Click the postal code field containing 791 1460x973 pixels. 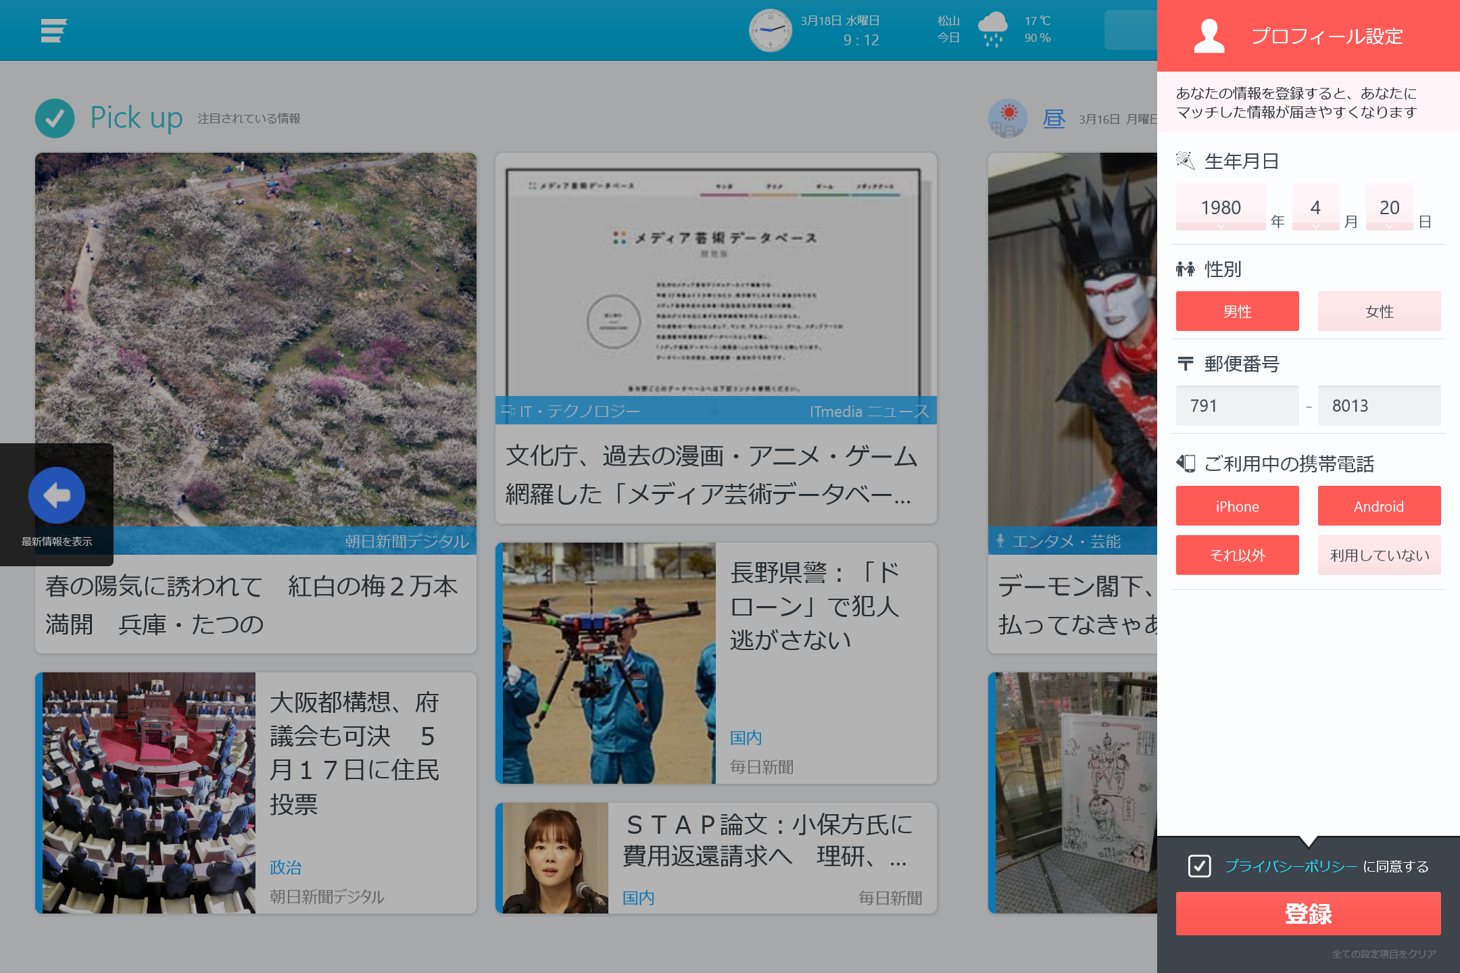click(x=1236, y=405)
